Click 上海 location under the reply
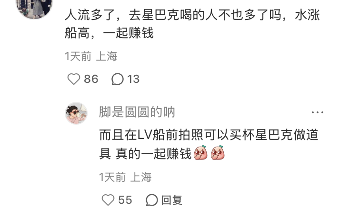339x219 pixels. [x=141, y=177]
